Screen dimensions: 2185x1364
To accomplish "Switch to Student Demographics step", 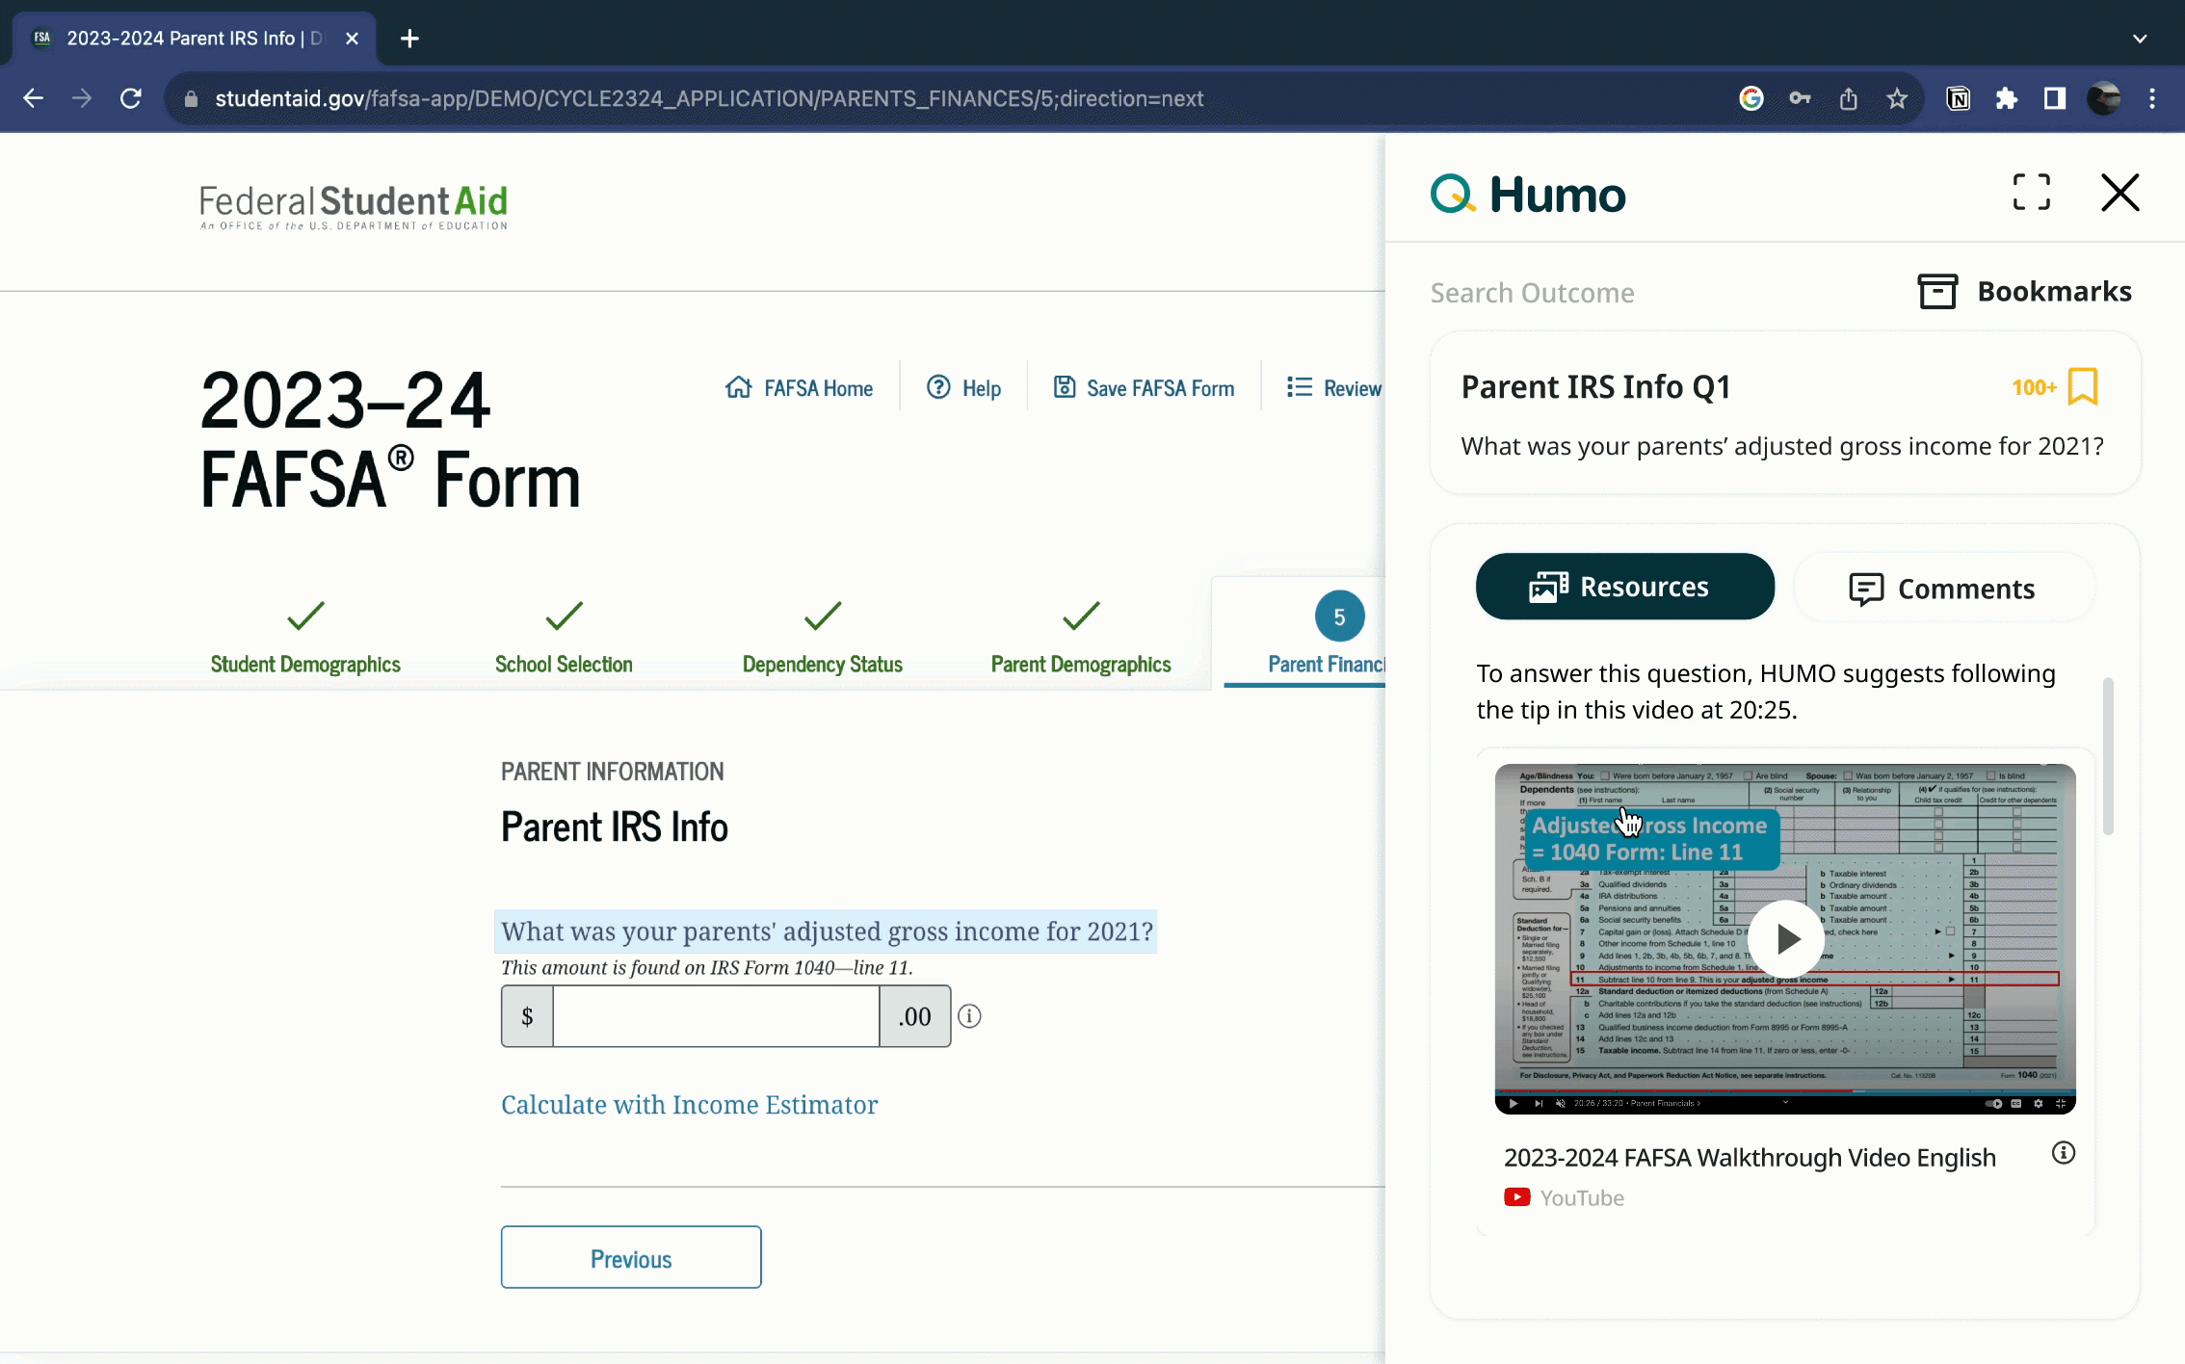I will click(305, 638).
